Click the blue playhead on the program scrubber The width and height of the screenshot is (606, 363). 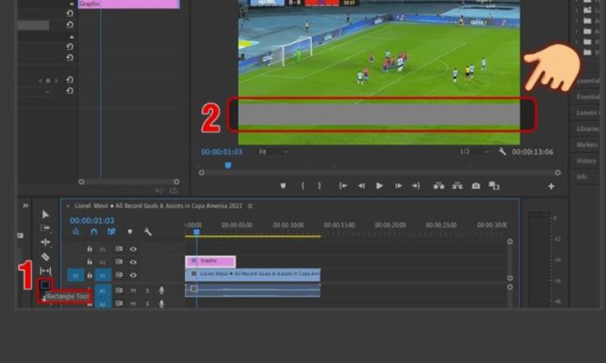(x=227, y=165)
